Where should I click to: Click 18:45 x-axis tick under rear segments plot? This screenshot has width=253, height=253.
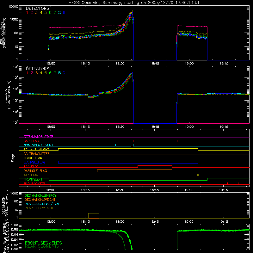(x=155, y=127)
